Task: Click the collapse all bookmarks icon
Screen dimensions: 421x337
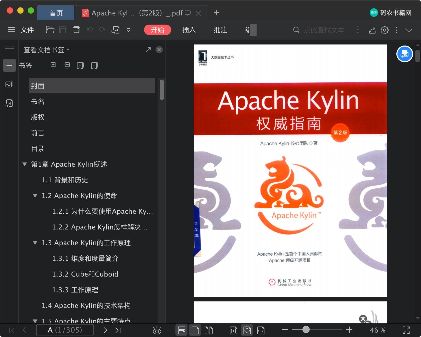Action: pos(66,65)
